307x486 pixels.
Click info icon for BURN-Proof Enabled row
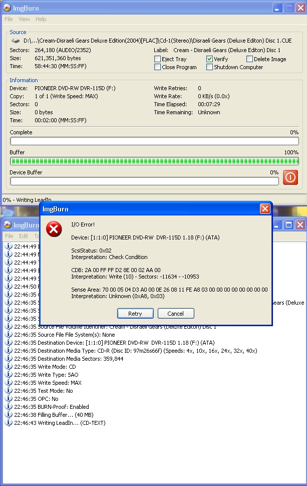pyautogui.click(x=9, y=407)
